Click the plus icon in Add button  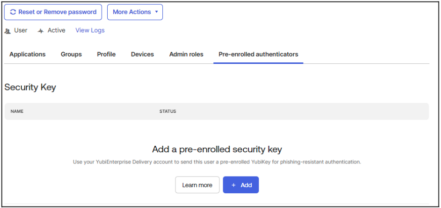pos(233,185)
